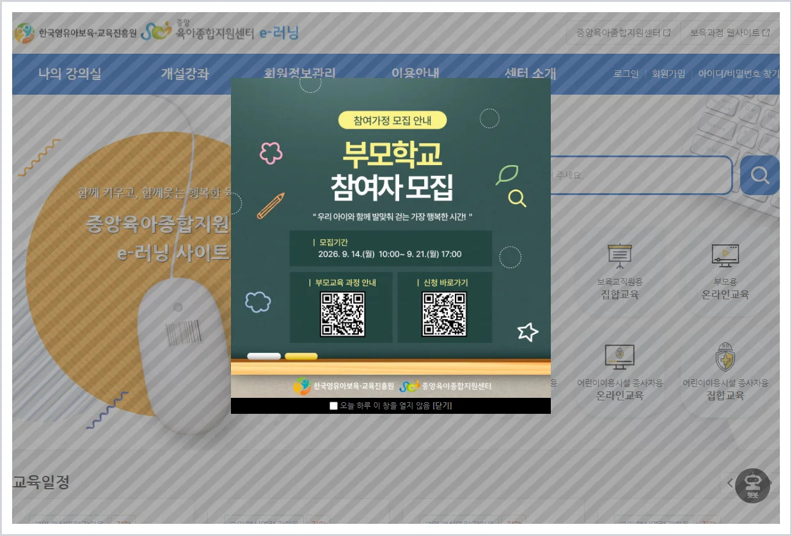
Task: Click the 모집기간 date text in popup
Action: click(x=390, y=254)
